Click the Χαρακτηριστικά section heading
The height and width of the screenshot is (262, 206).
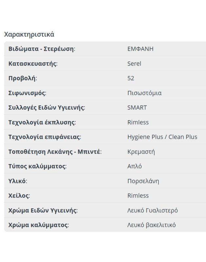pos(29,34)
